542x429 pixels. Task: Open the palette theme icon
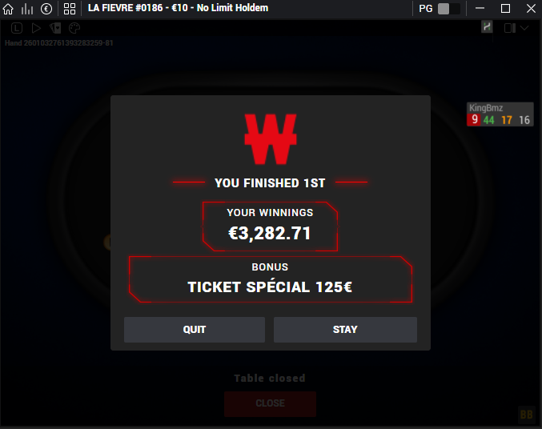tap(74, 28)
